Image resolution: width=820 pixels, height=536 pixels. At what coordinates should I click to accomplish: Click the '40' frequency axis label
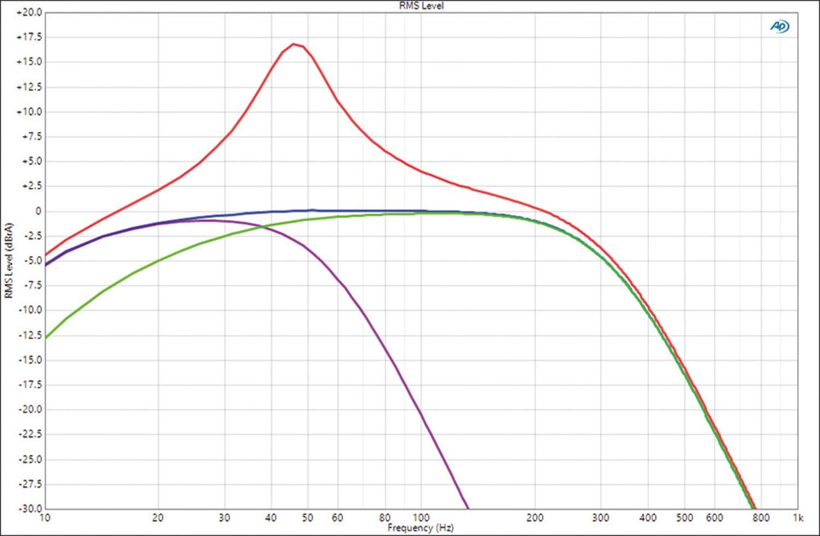271,517
